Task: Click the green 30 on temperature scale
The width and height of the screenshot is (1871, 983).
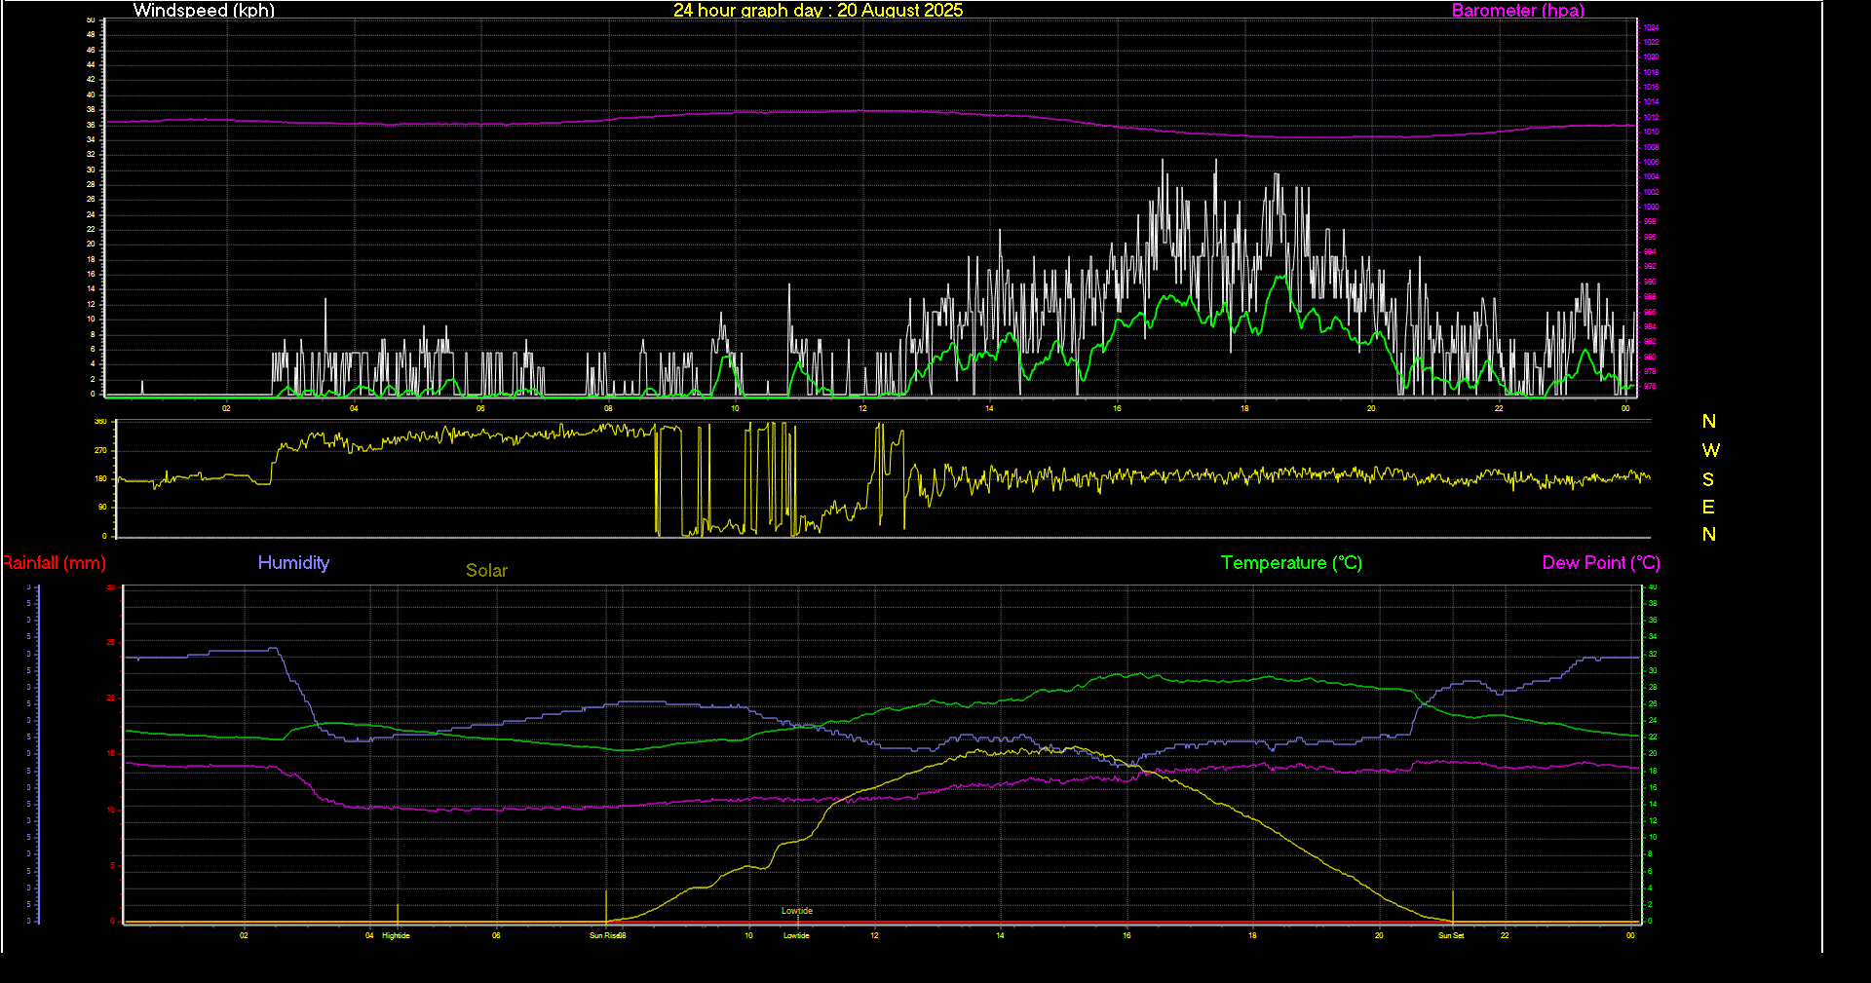Action: point(1652,670)
